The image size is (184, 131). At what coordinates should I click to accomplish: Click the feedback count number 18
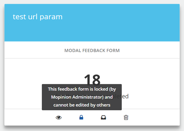coord(92,79)
